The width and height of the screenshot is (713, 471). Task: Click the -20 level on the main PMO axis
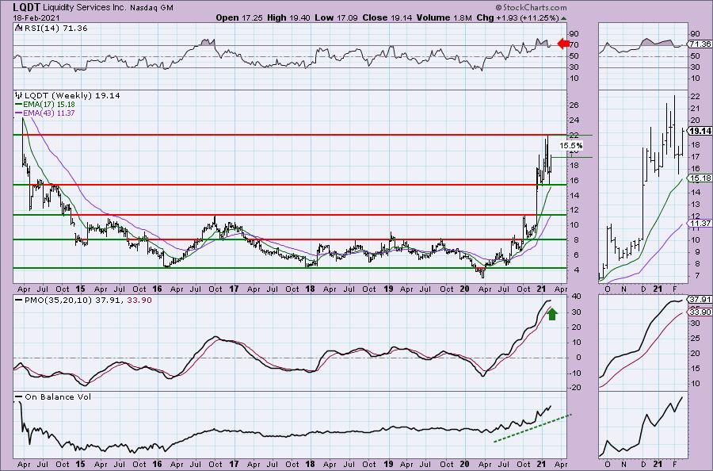(x=574, y=388)
